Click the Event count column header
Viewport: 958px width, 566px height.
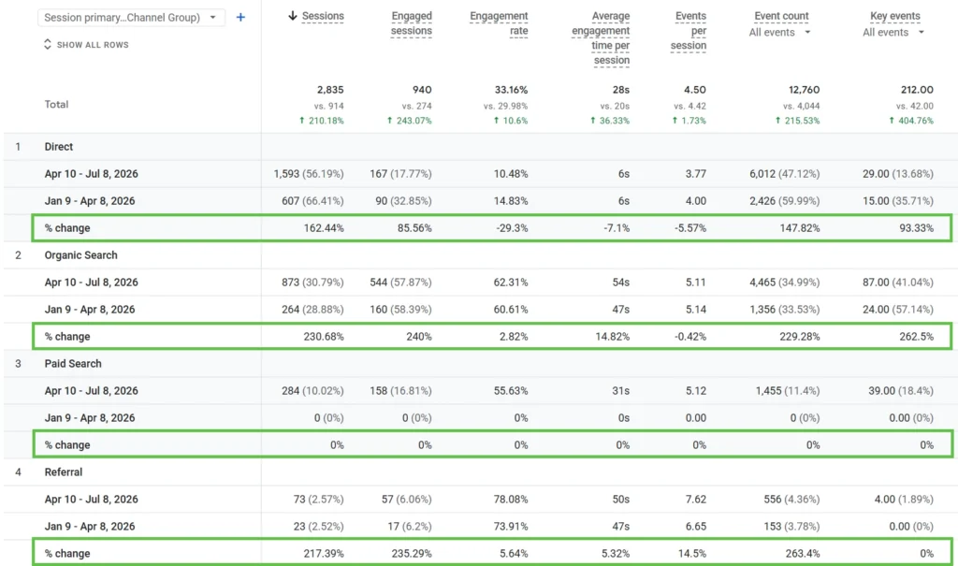[x=781, y=16]
